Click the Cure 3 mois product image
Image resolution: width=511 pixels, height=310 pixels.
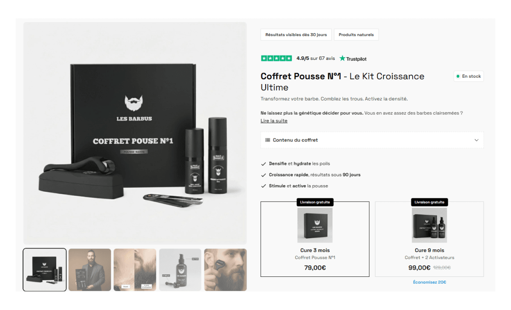coord(315,225)
